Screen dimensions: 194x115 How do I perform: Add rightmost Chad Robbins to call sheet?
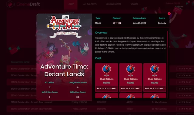click(x=155, y=89)
